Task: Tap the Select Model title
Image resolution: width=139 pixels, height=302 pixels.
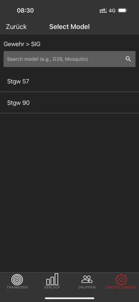Action: coord(69,27)
